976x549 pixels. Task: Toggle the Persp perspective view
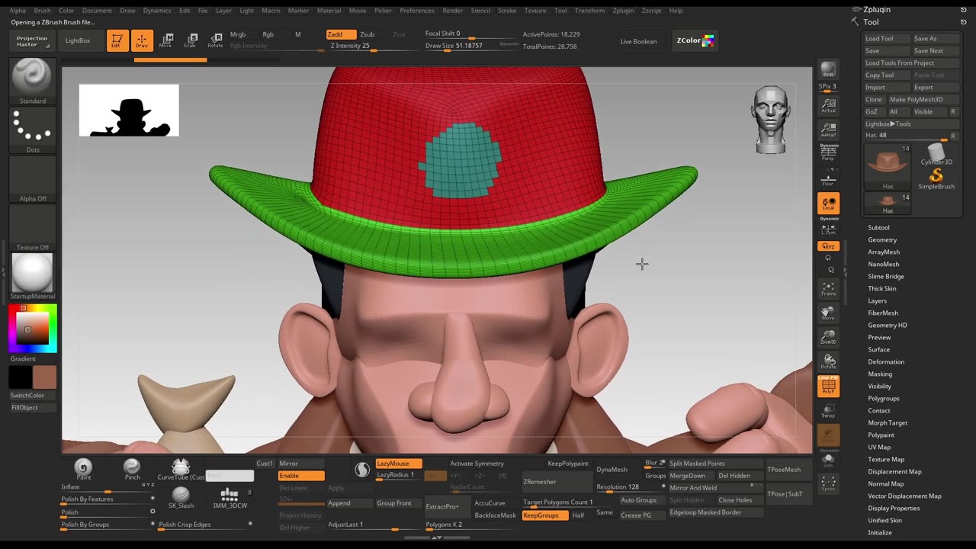pos(828,153)
